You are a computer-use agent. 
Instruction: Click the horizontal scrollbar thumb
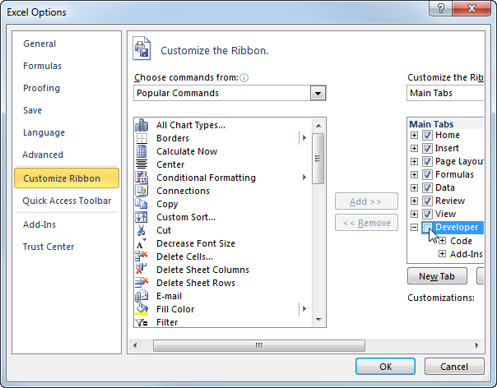tap(259, 345)
